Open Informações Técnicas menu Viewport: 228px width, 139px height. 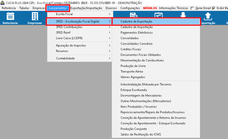174,8
